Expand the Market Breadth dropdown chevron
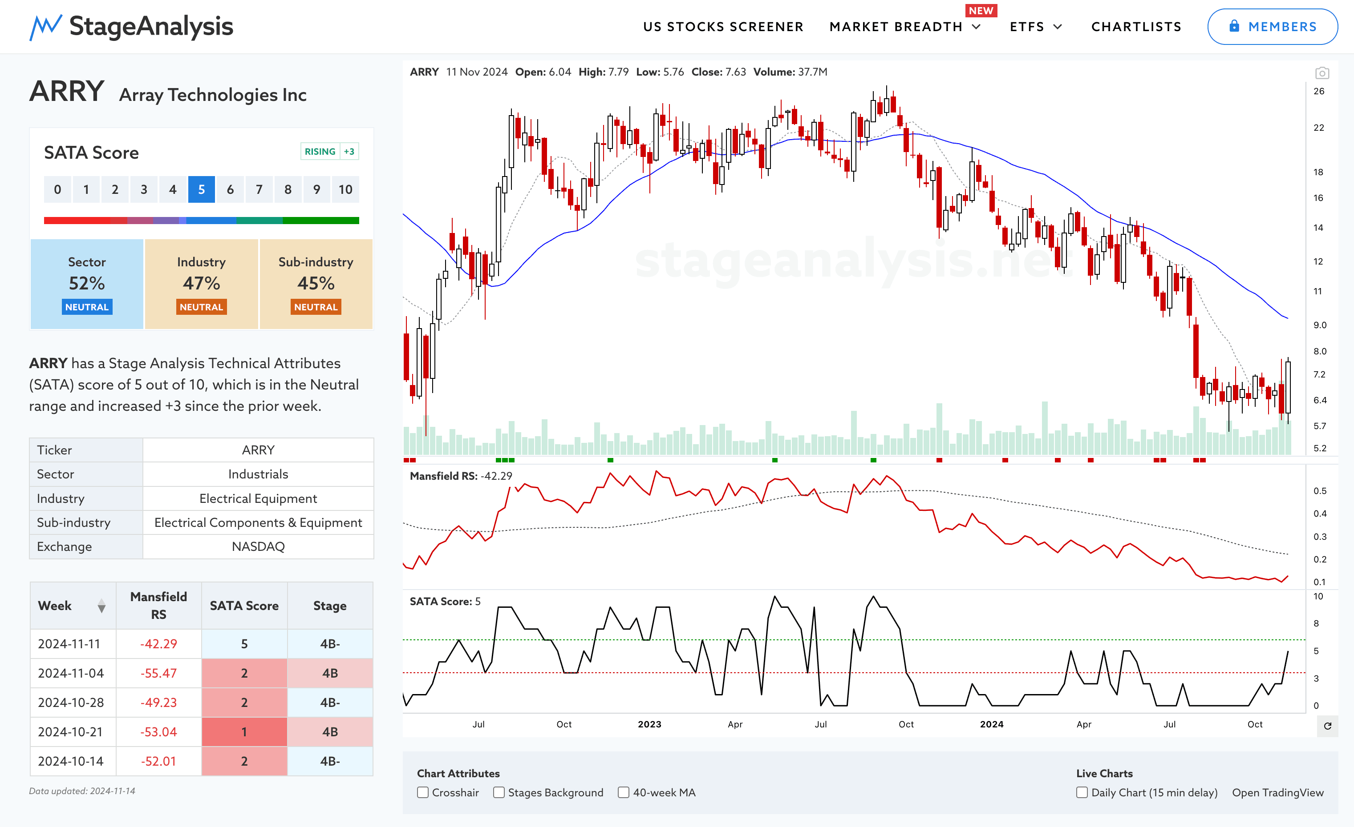This screenshot has width=1354, height=827. (x=977, y=27)
